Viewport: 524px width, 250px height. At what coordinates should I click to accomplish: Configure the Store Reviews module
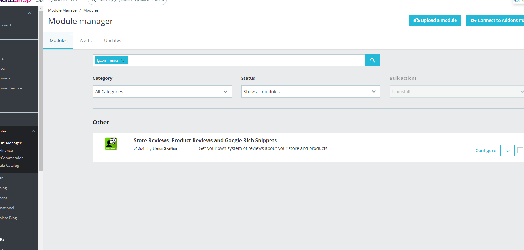point(486,151)
